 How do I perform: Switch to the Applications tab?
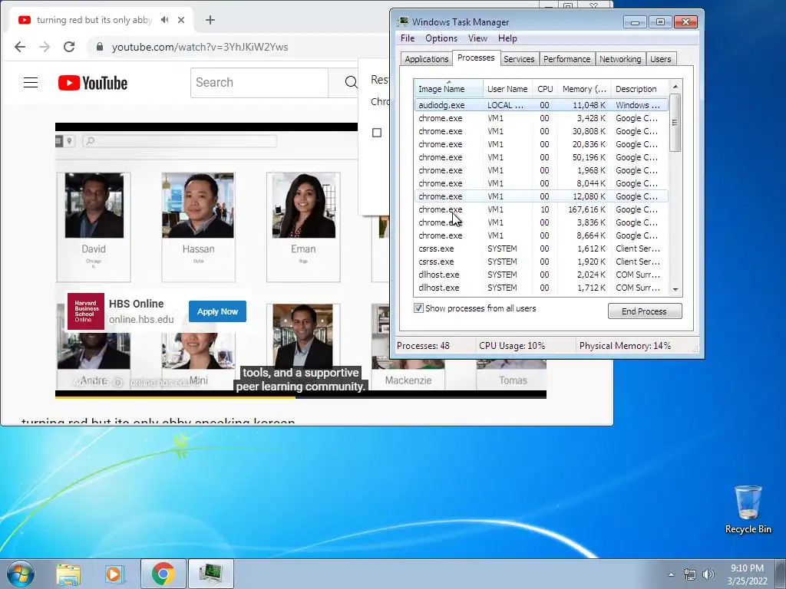pos(427,59)
